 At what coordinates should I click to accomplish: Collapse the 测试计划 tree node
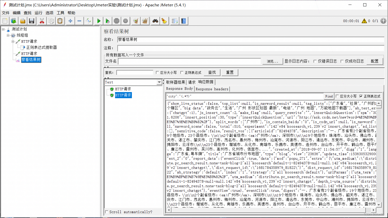[3, 29]
